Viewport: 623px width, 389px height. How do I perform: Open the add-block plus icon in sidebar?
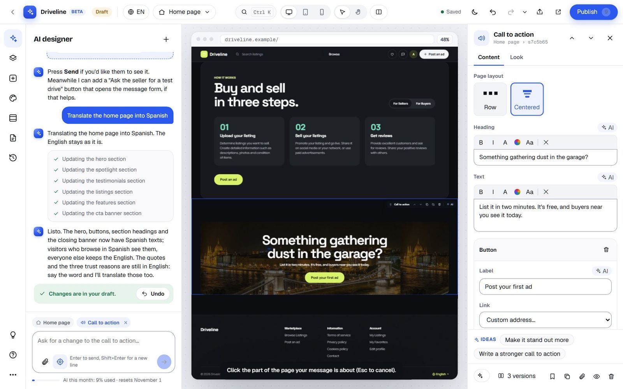pyautogui.click(x=13, y=78)
